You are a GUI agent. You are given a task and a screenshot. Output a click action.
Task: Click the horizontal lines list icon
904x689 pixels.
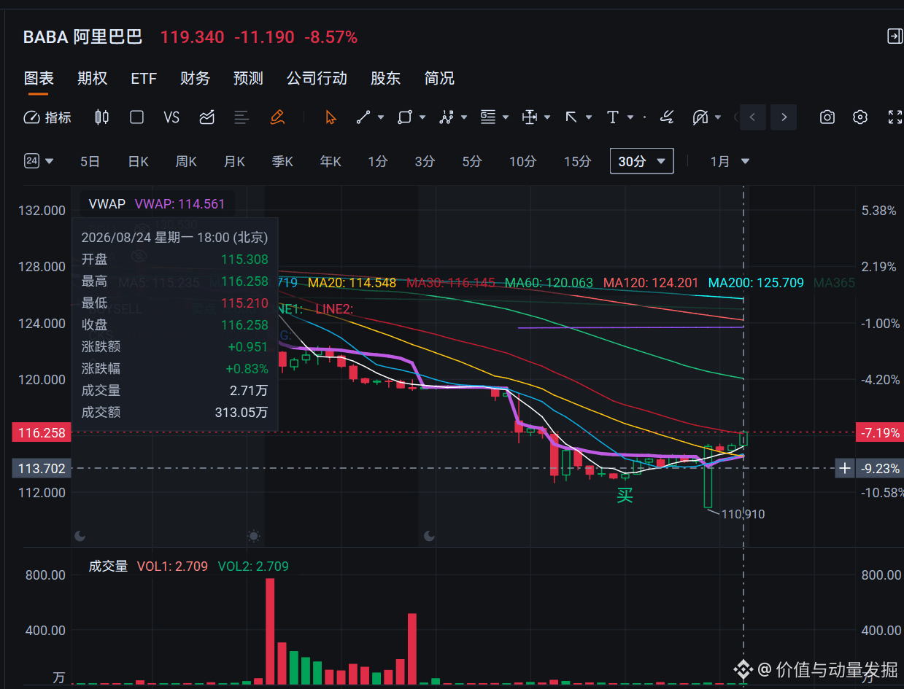tap(242, 117)
